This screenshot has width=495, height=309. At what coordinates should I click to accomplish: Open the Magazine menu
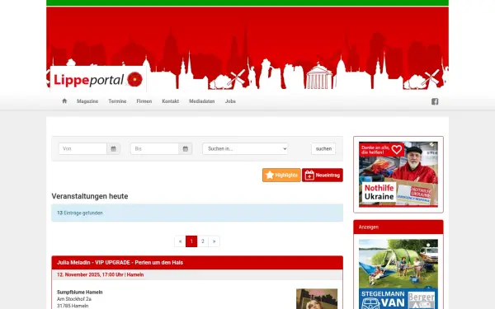pos(87,101)
